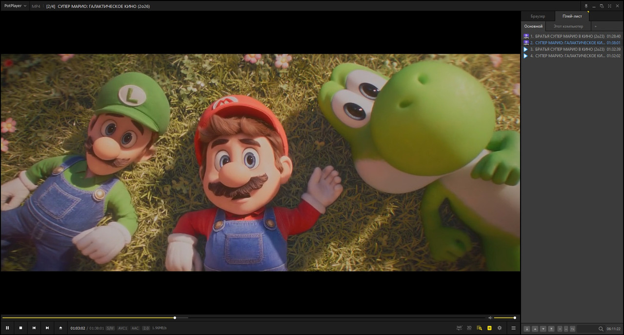624x335 pixels.
Task: Open the playlist sort button
Action: coord(572,329)
